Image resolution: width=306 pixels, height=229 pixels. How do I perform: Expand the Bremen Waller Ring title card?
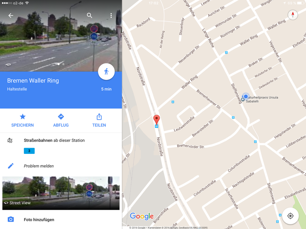click(x=61, y=90)
